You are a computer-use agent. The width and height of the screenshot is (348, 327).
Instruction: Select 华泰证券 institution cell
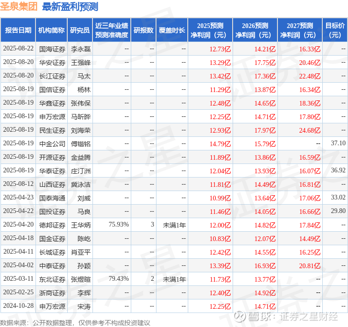click(52, 171)
